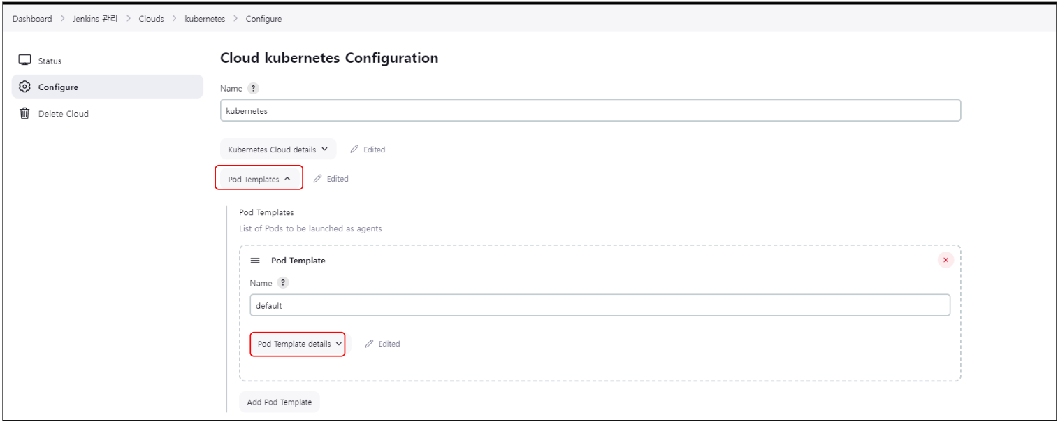Image resolution: width=1058 pixels, height=422 pixels.
Task: Click the Pod Template drag handle icon
Action: 255,261
